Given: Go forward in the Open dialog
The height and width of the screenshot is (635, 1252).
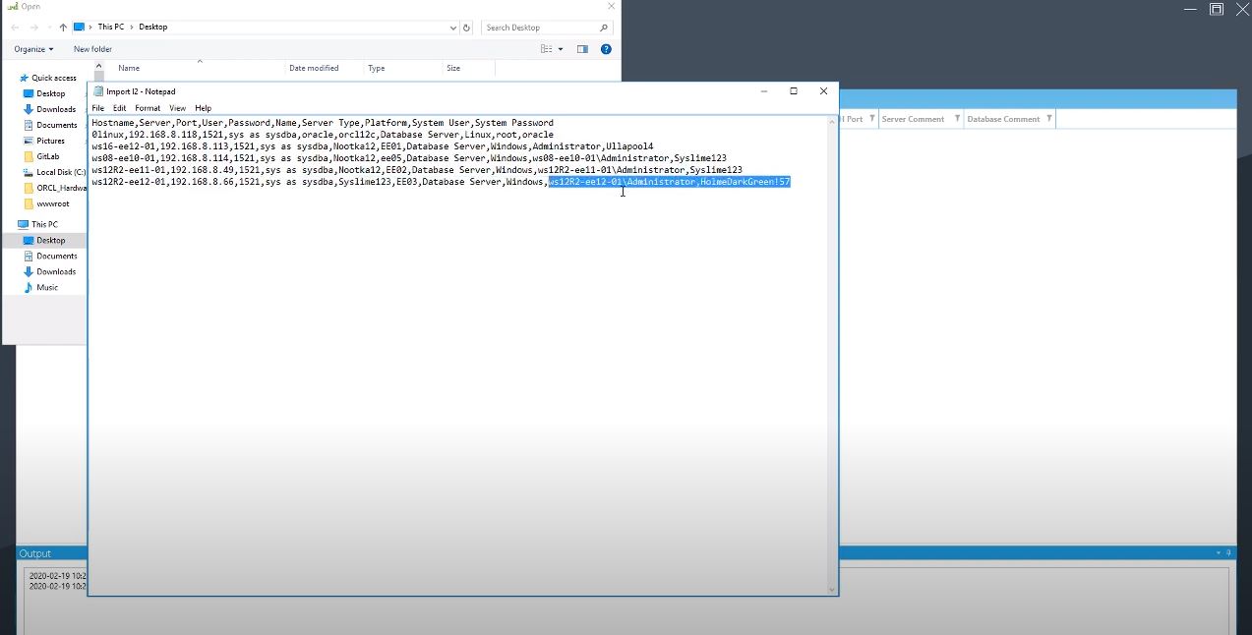Looking at the screenshot, I should (34, 28).
